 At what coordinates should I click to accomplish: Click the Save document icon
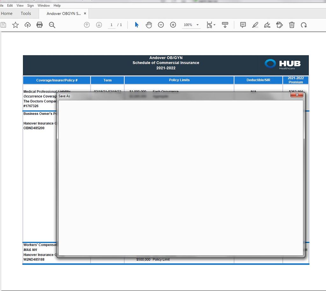pos(3,25)
